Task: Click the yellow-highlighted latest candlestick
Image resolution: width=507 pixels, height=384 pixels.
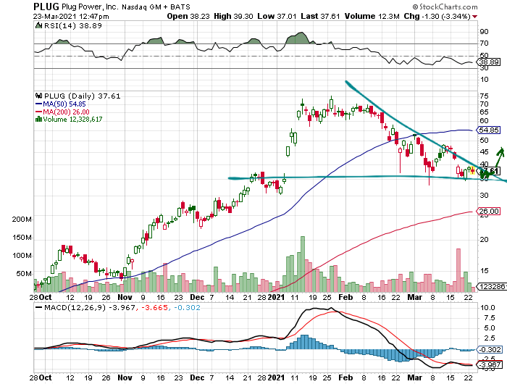Action: coord(473,170)
